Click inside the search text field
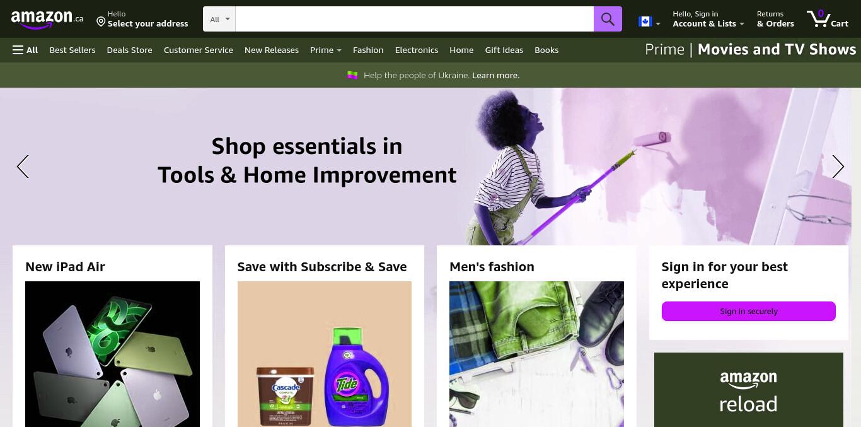 pyautogui.click(x=415, y=19)
